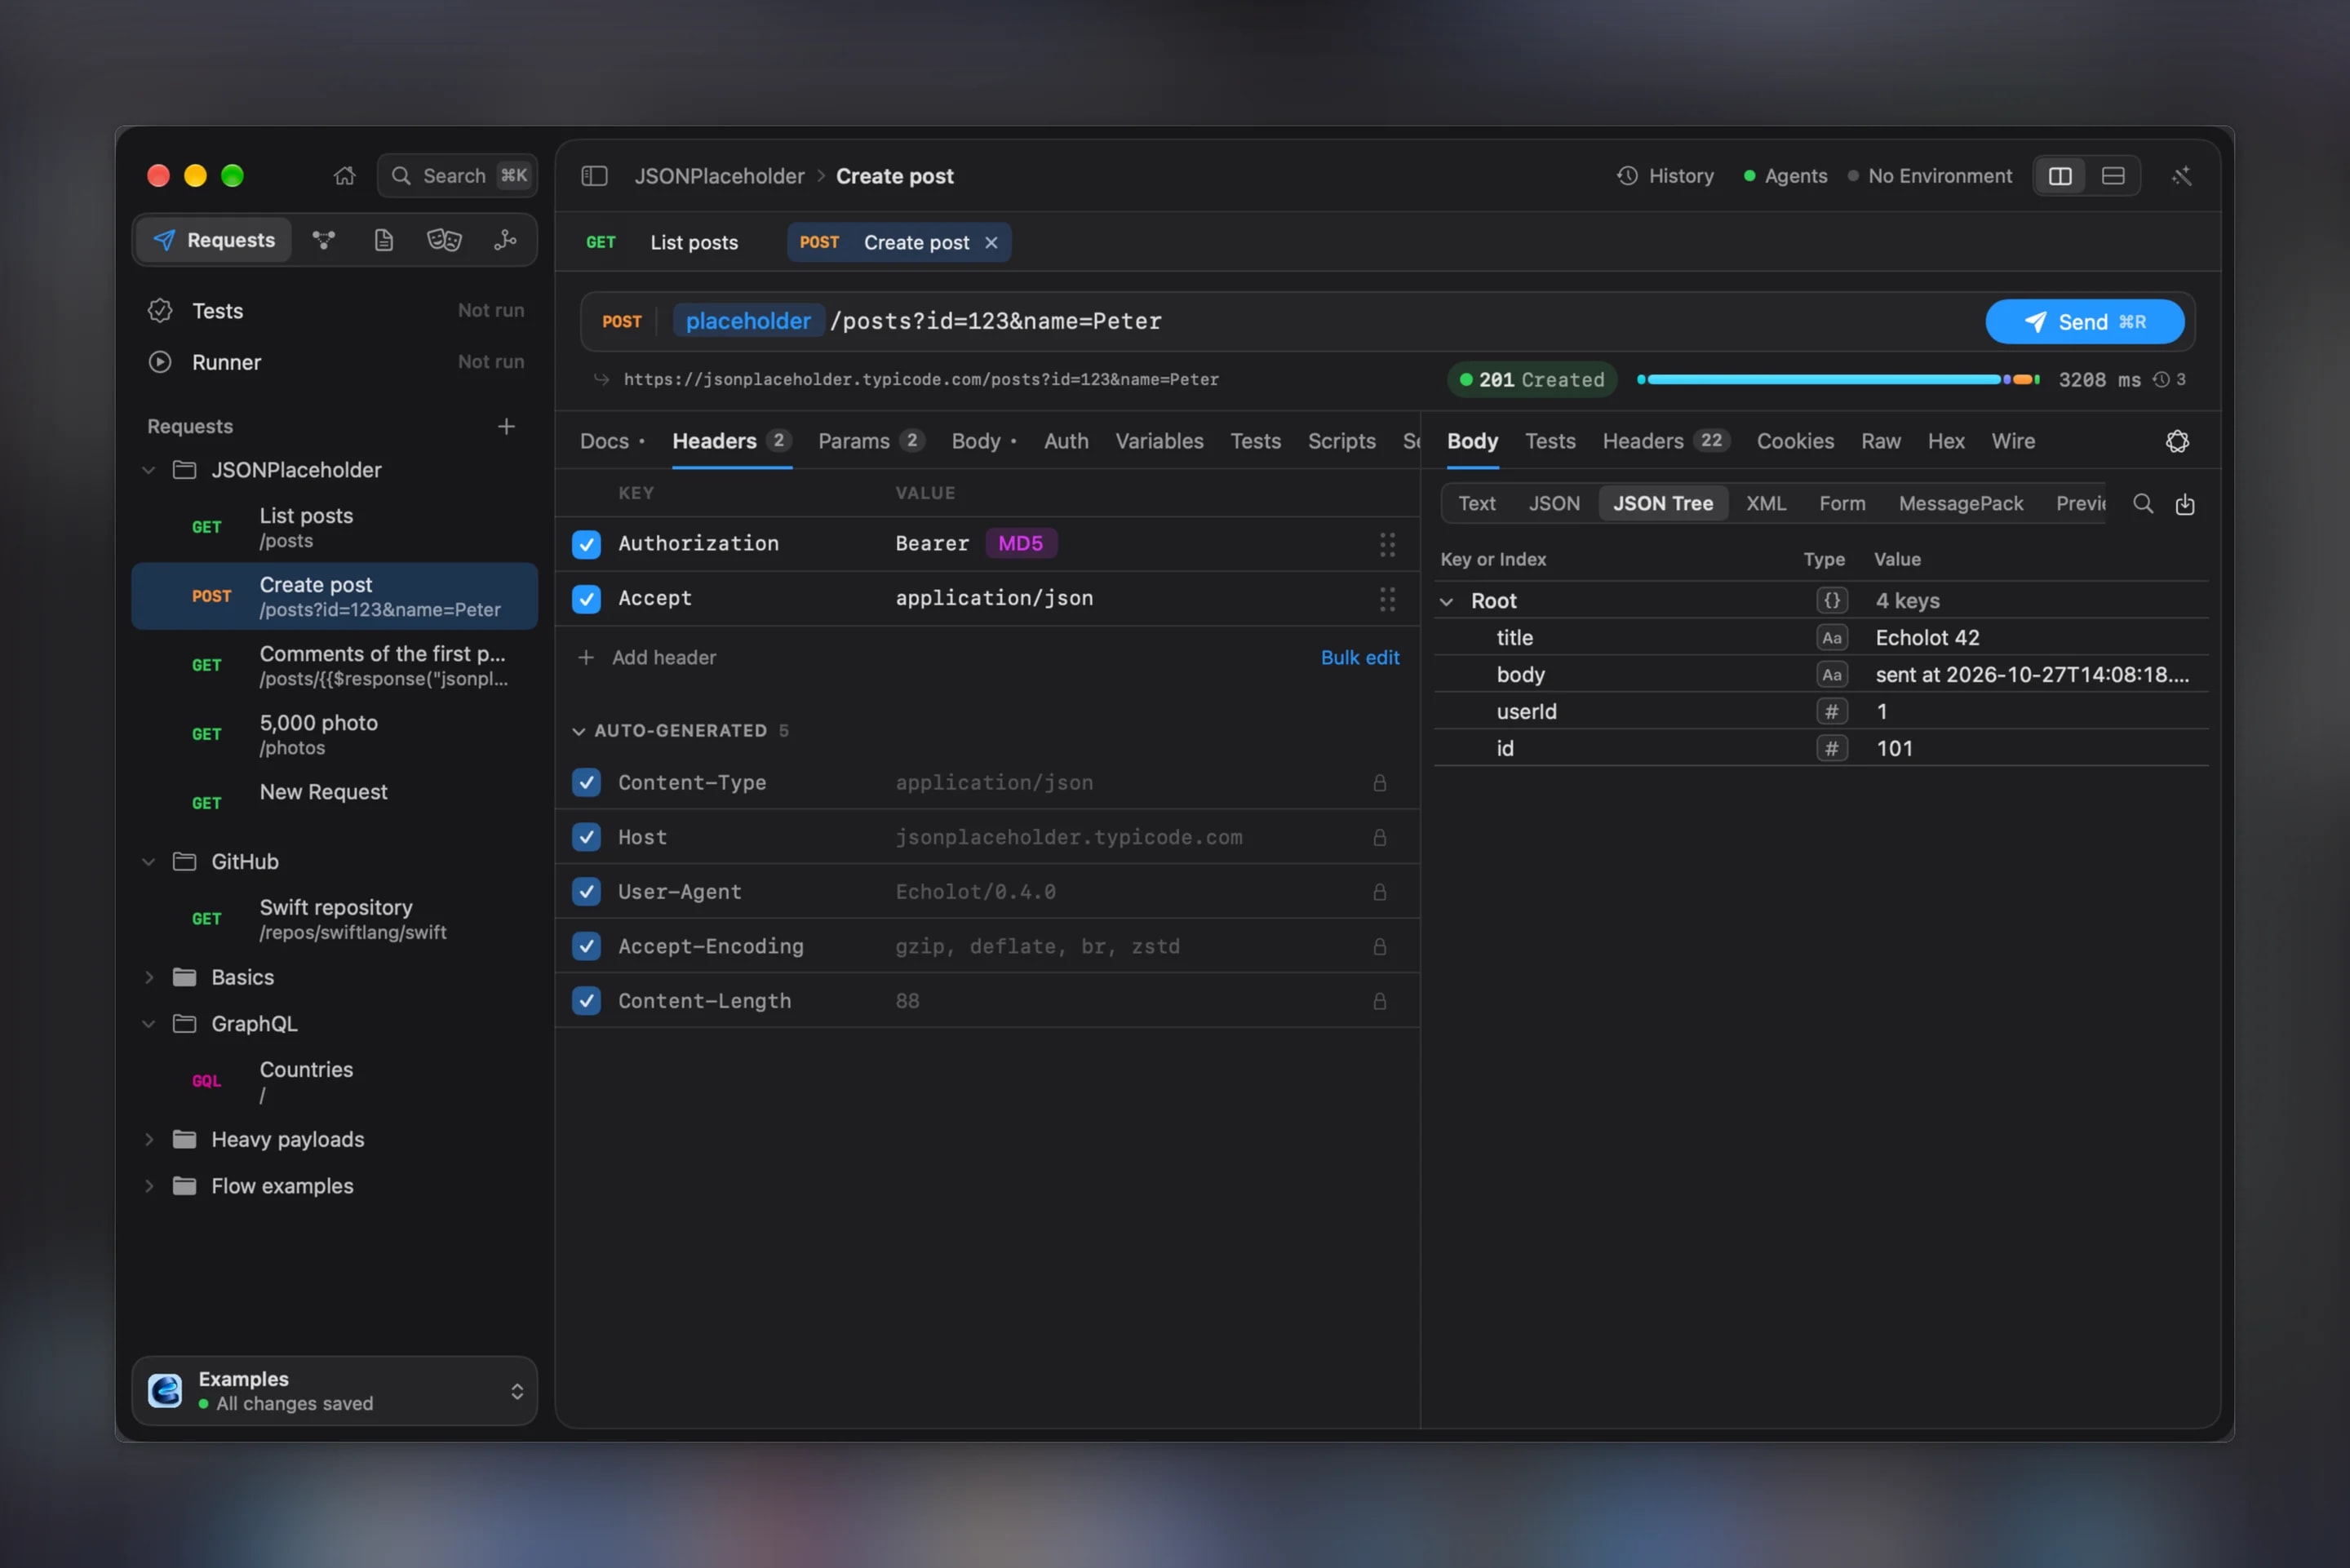
Task: Click the pin window icon at top right
Action: 2182,176
